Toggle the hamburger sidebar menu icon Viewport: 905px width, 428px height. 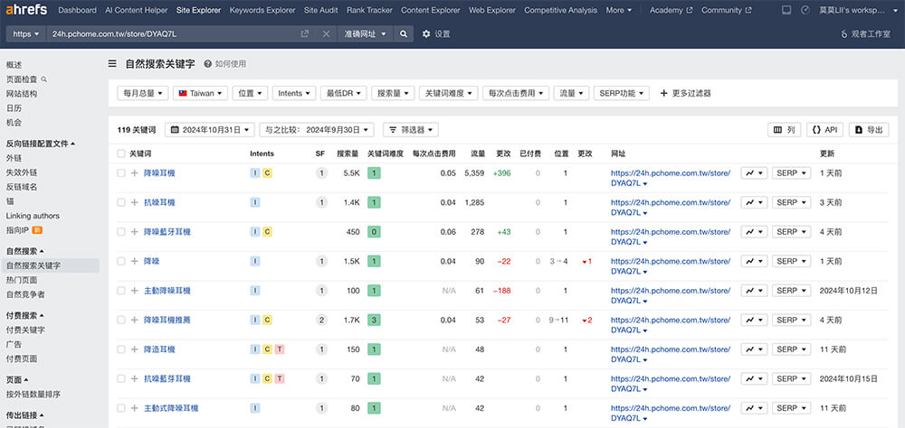point(112,63)
